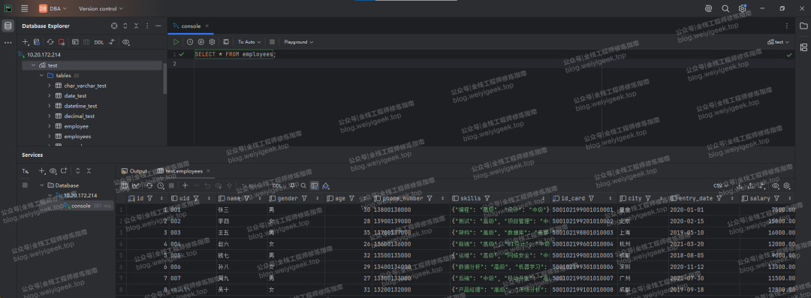Viewport: 811px width, 298px height.
Task: Open the Database tool window sidebar icon
Action: coord(8,26)
